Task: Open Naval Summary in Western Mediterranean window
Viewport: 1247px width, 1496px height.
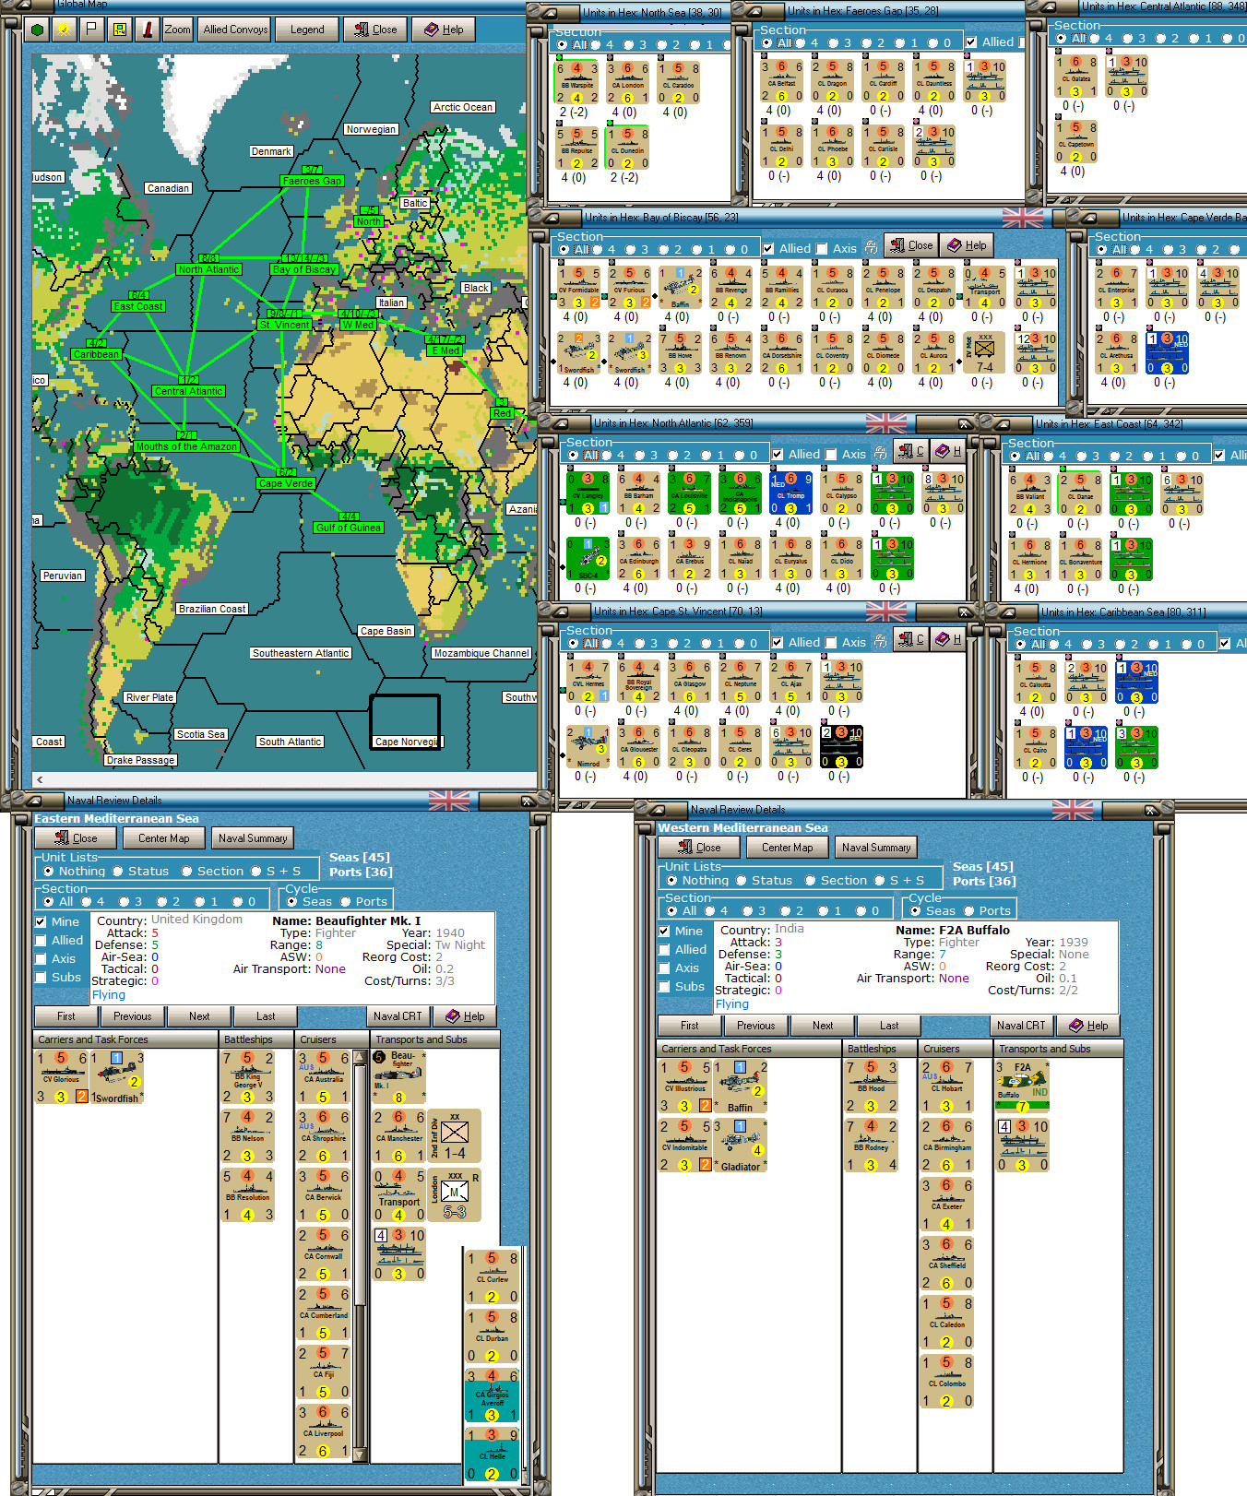Action: tap(876, 848)
